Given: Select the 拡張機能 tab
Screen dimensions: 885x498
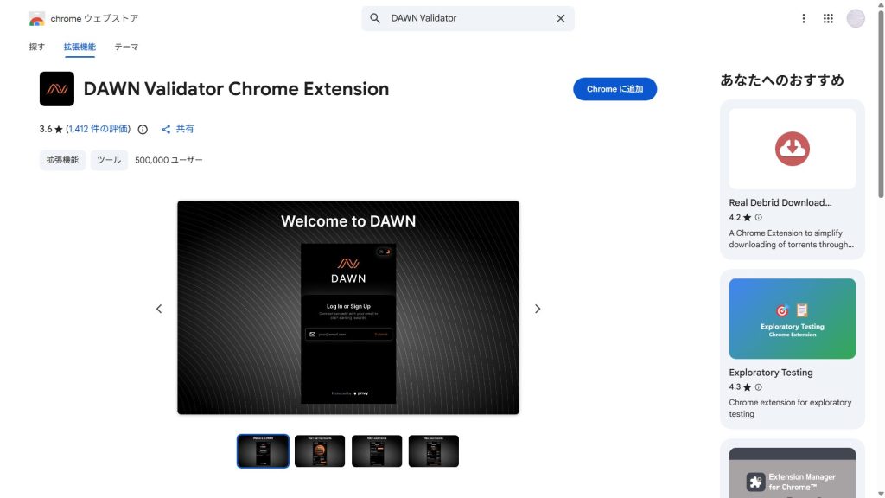Looking at the screenshot, I should click(80, 47).
